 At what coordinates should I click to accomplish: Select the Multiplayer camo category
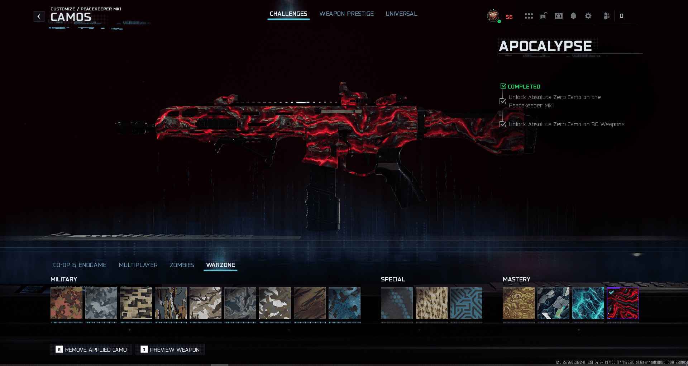click(138, 265)
